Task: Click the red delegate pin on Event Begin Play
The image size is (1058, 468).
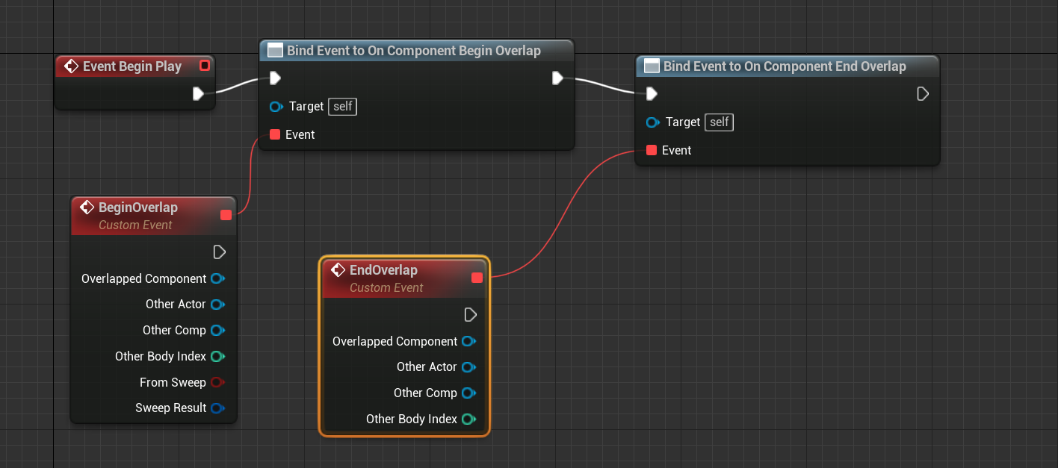Action: click(x=205, y=66)
